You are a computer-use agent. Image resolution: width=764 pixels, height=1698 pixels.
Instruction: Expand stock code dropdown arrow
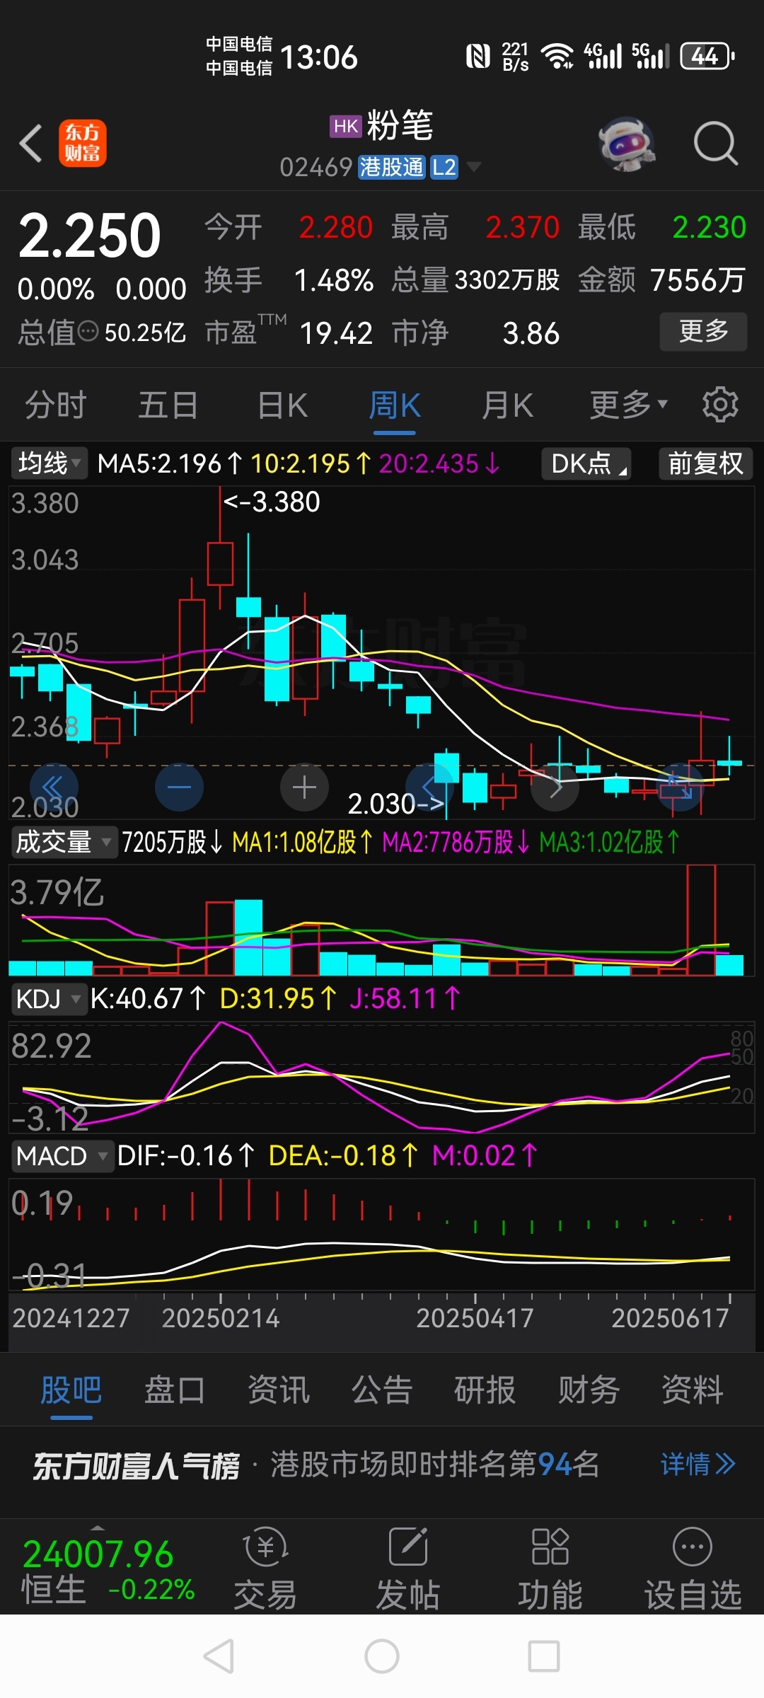tap(474, 167)
